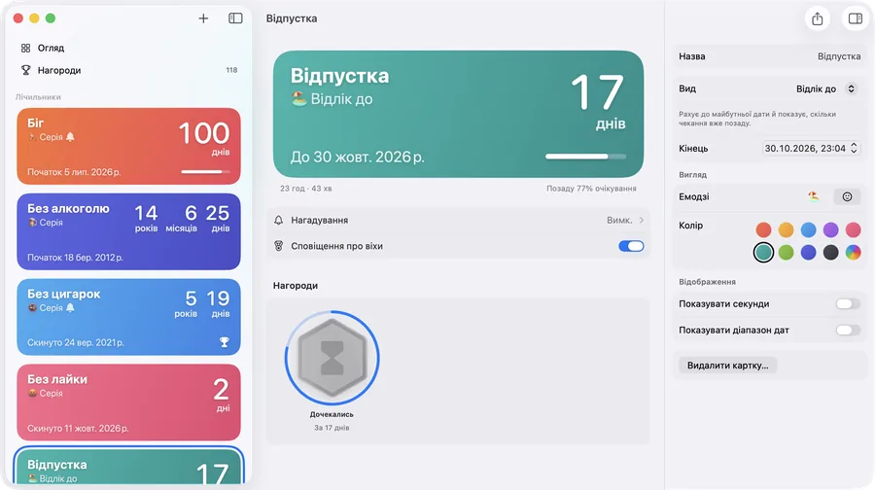This screenshot has height=490, width=875.
Task: Open the emoji picker smiley button
Action: tap(847, 196)
